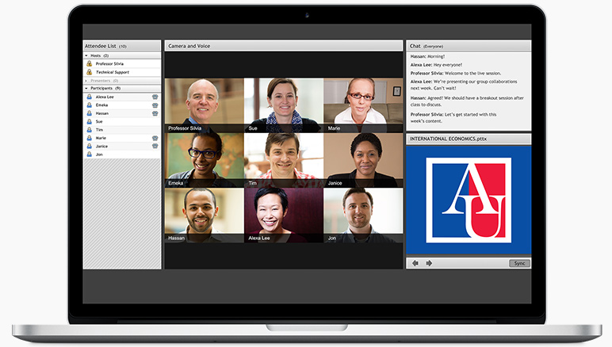Viewport: 612px width, 347px height.
Task: Click the phone icon next to Alexa Lee
Action: 155,97
